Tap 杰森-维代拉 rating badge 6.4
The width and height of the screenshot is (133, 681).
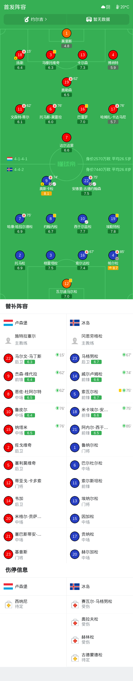pyautogui.click(x=30, y=380)
